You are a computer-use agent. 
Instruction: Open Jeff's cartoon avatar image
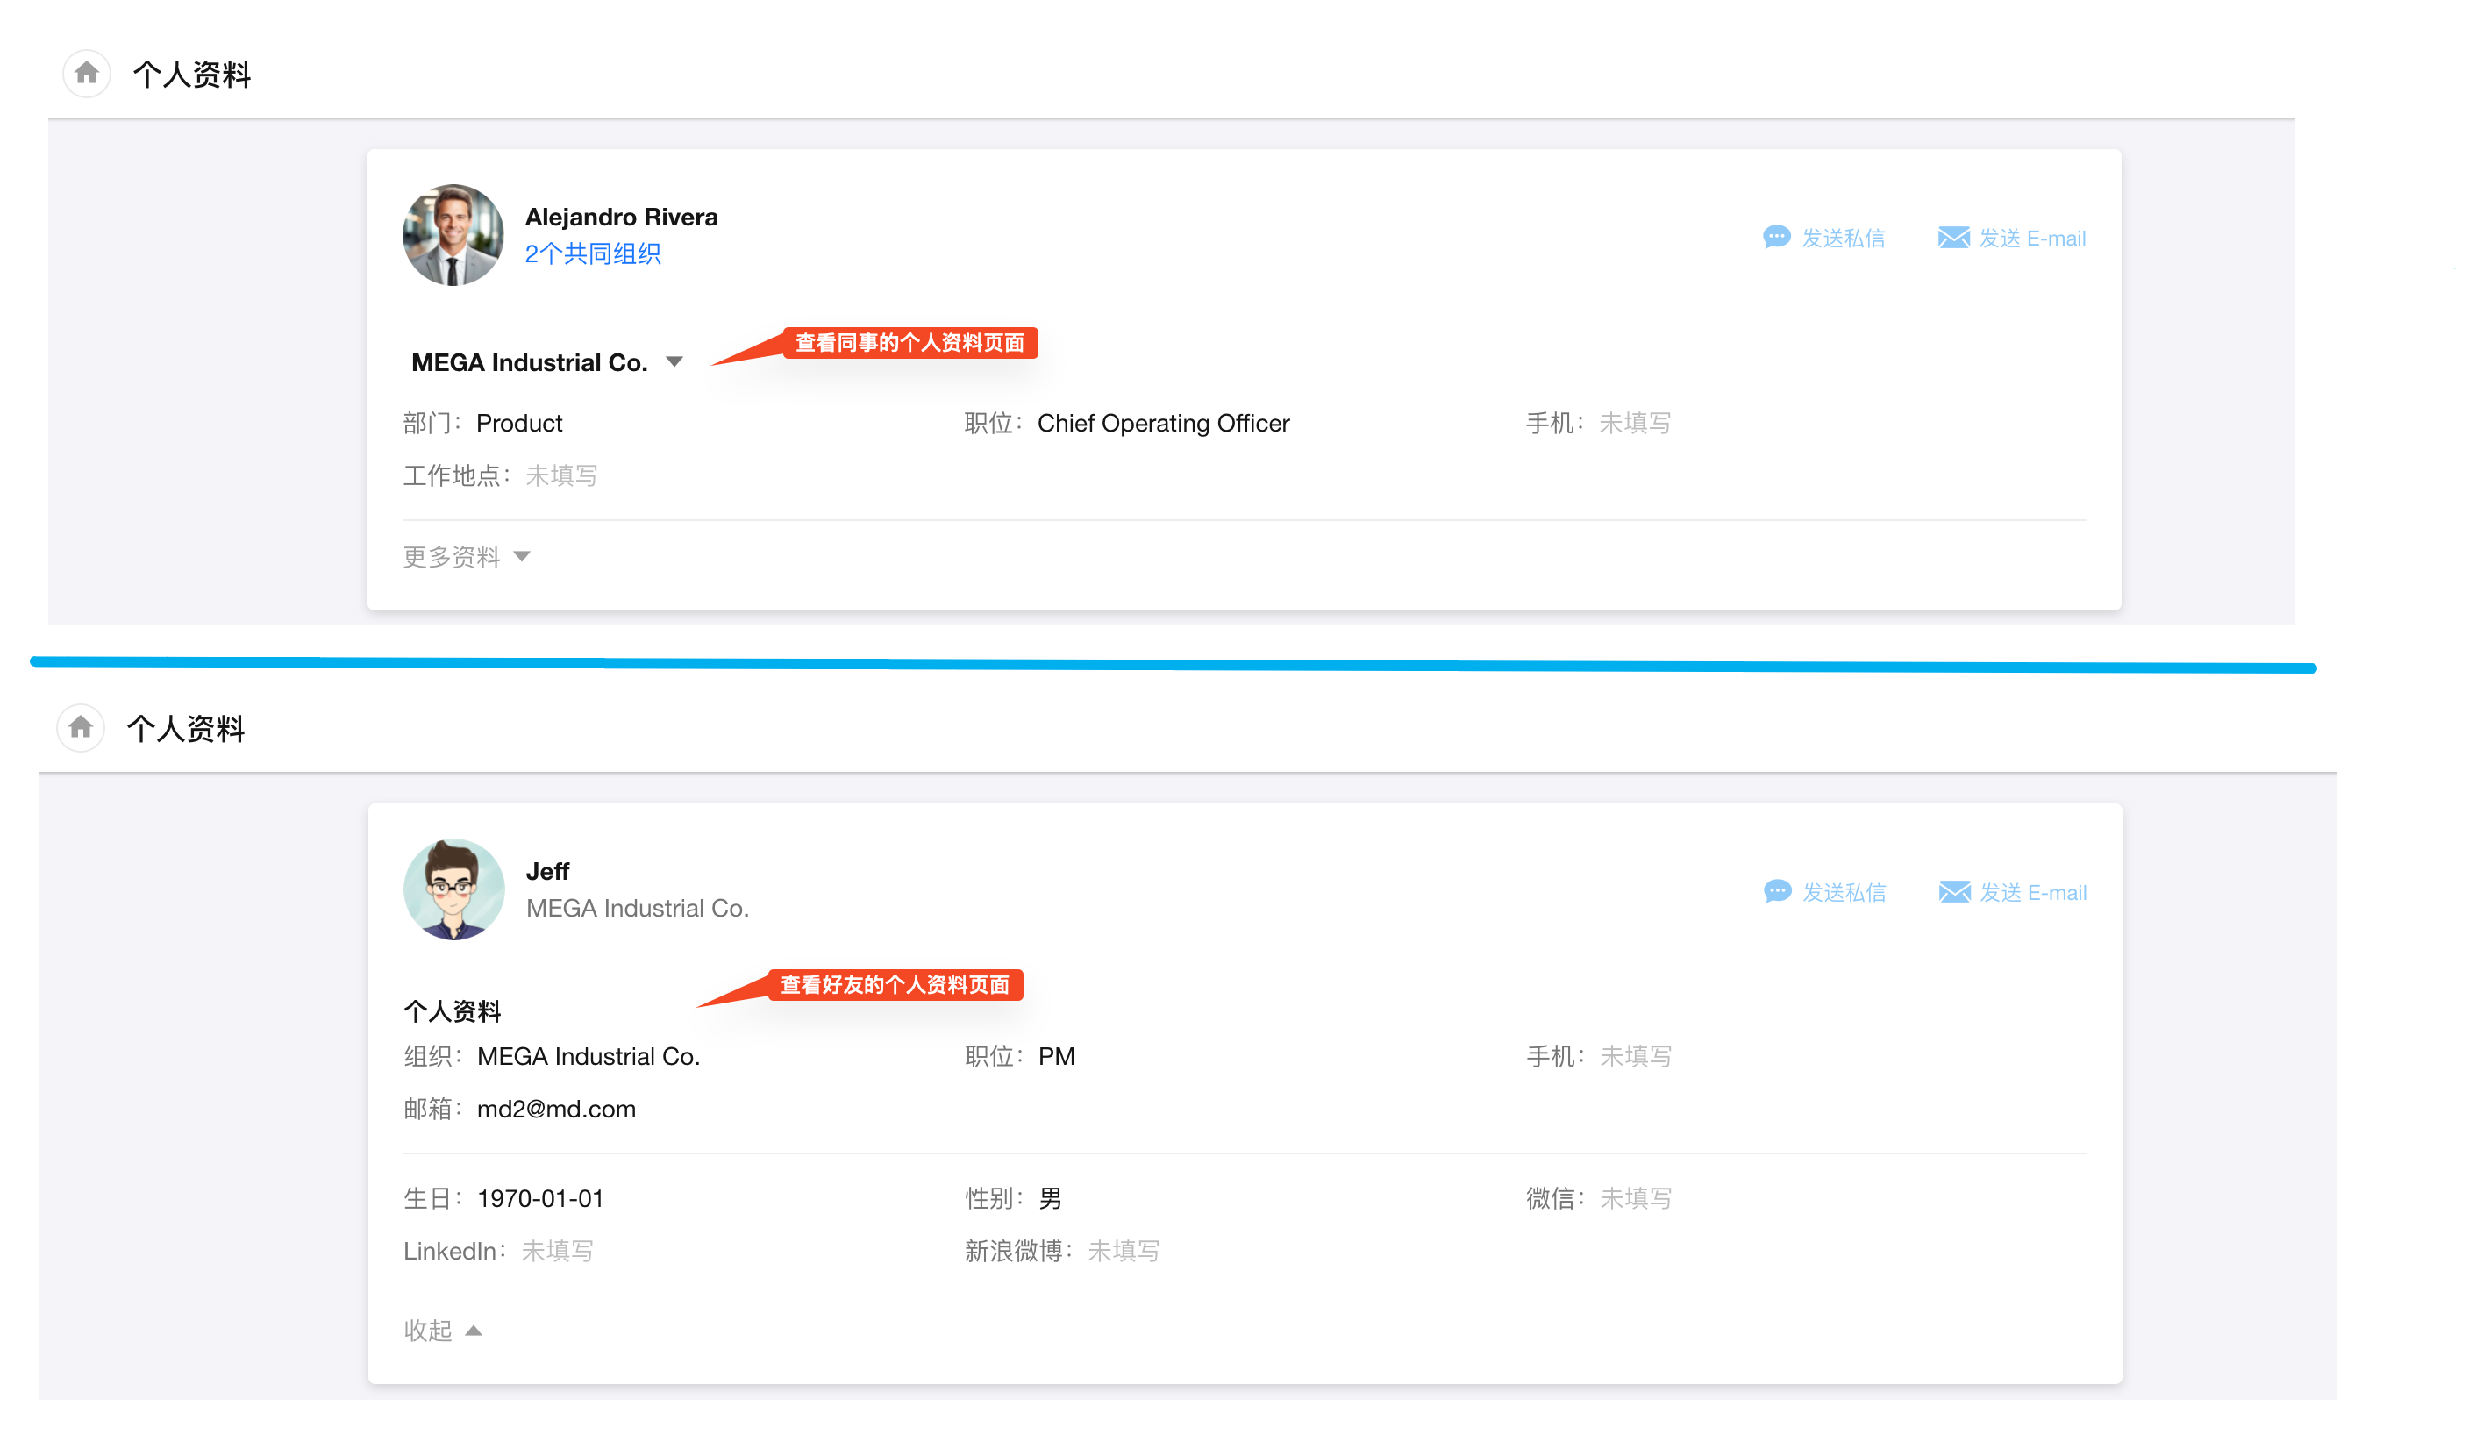453,889
